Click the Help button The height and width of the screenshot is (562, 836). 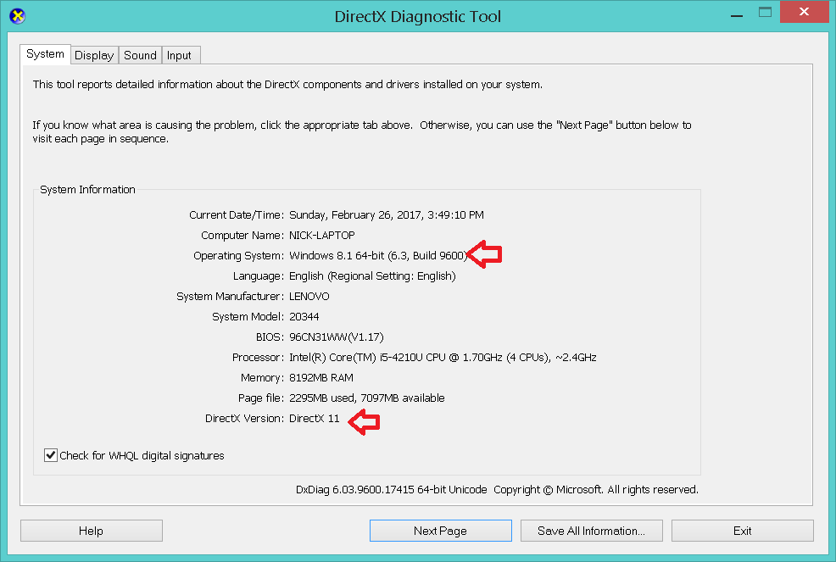pyautogui.click(x=92, y=531)
